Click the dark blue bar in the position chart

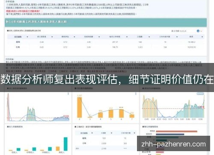click(x=170, y=134)
